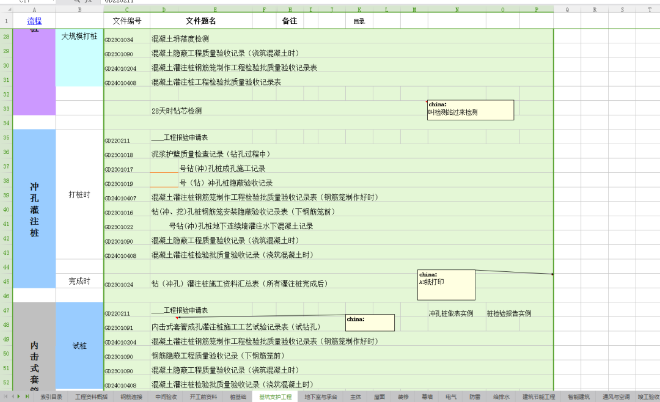Image resolution: width=660 pixels, height=402 pixels.
Task: Select the 冲孔灌注桩 merged cell
Action: coord(34,209)
